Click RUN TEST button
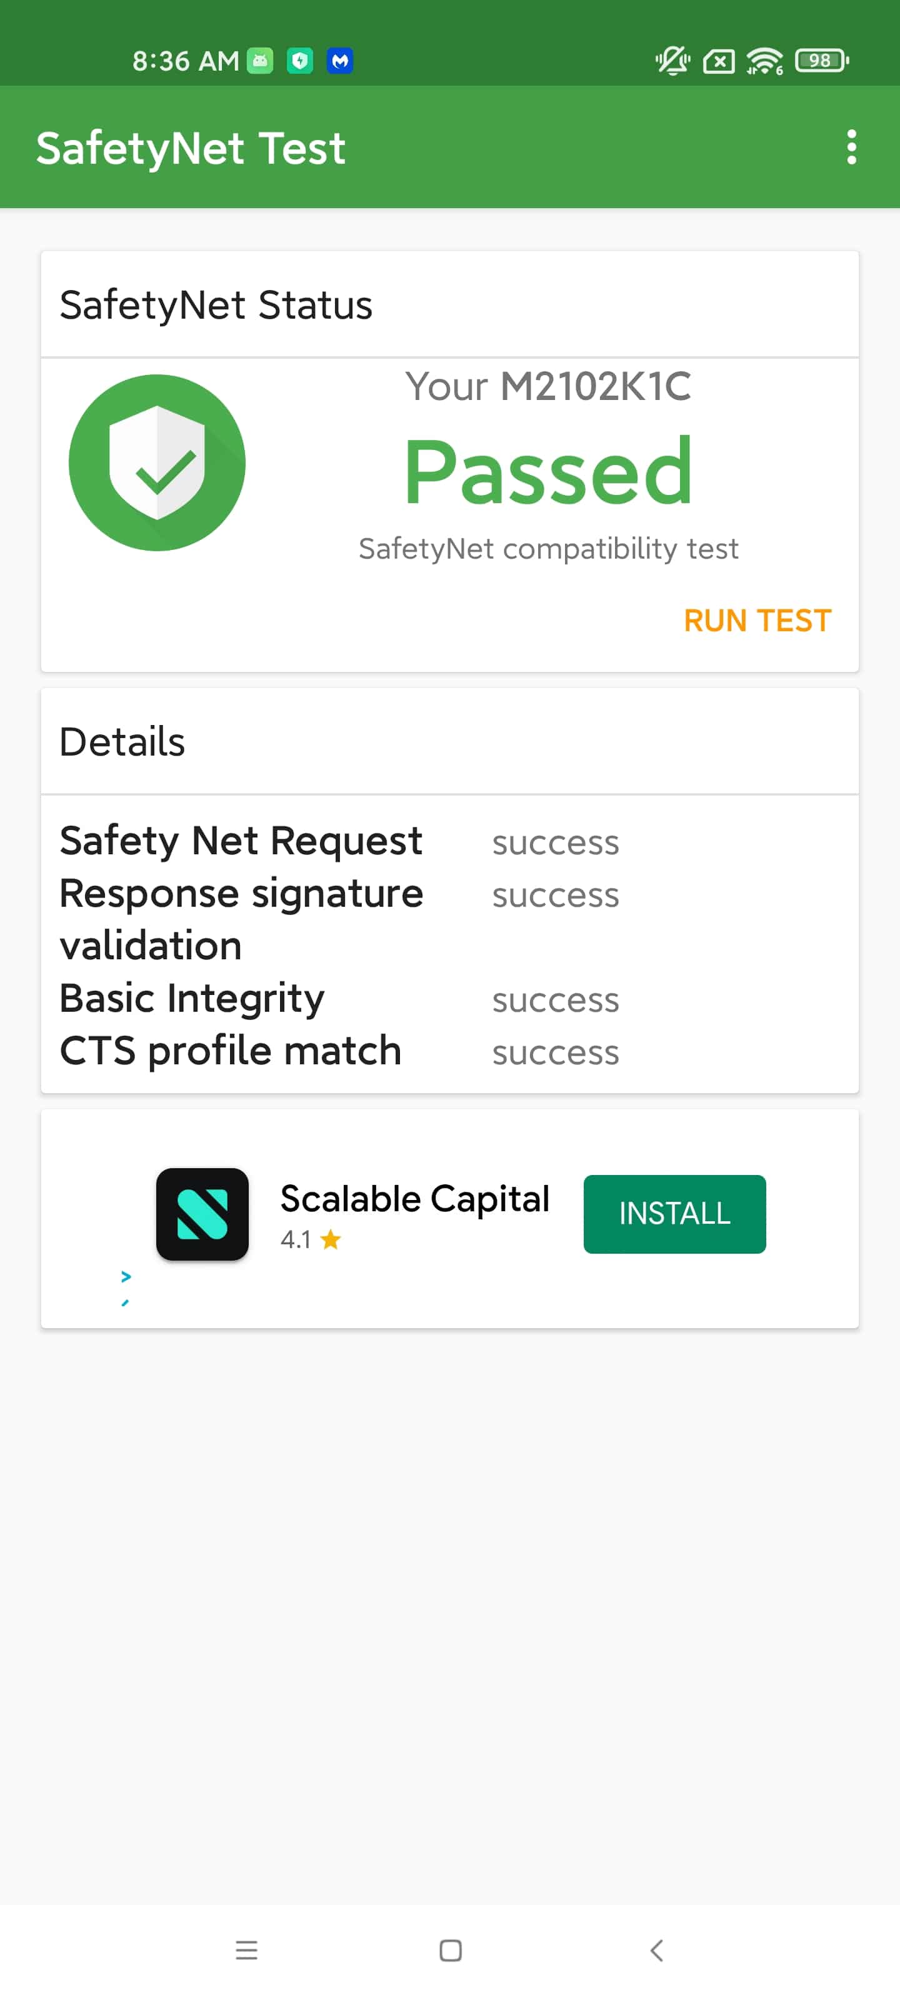900x2000 pixels. (757, 621)
